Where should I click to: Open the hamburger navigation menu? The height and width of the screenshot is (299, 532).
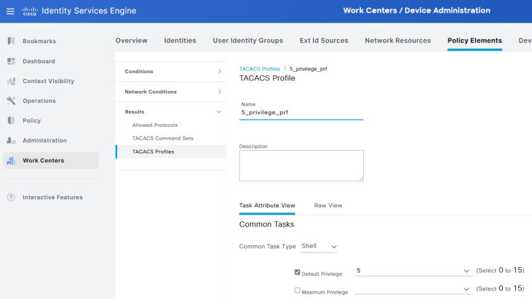pos(10,11)
